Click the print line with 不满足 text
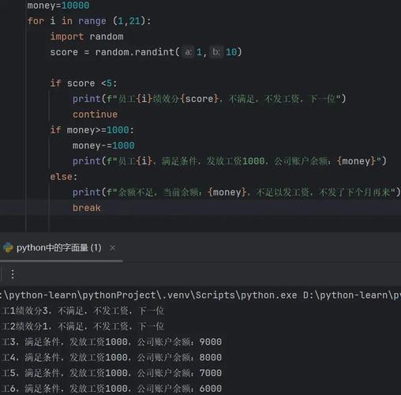401x395 pixels. (x=209, y=99)
